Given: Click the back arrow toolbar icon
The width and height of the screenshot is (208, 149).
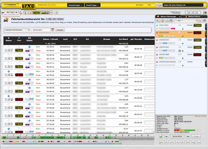Looking at the screenshot, I should 3,12.
